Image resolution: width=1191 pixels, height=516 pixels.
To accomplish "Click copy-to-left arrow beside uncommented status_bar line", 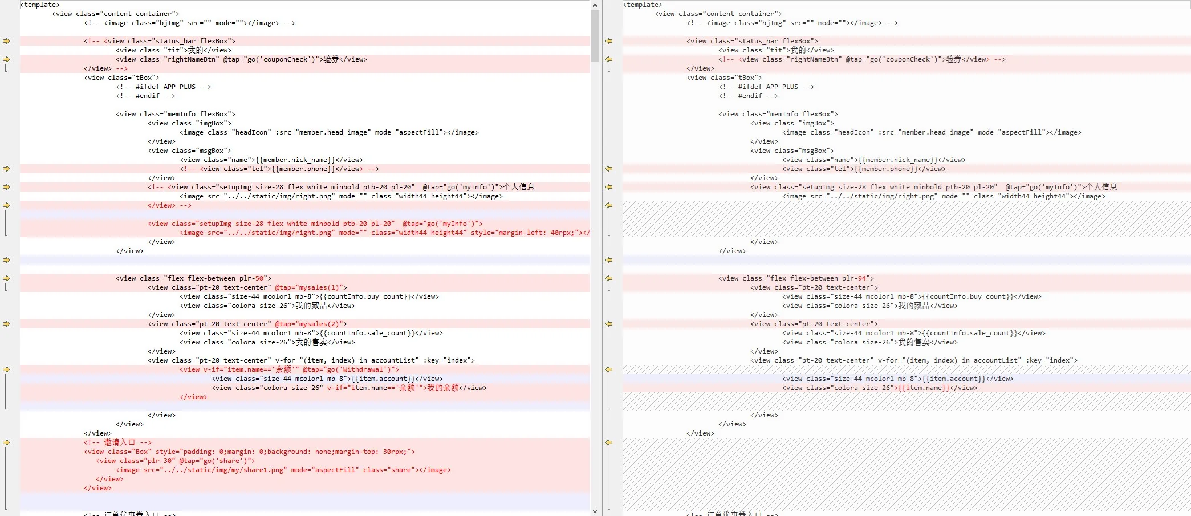I will [x=609, y=41].
